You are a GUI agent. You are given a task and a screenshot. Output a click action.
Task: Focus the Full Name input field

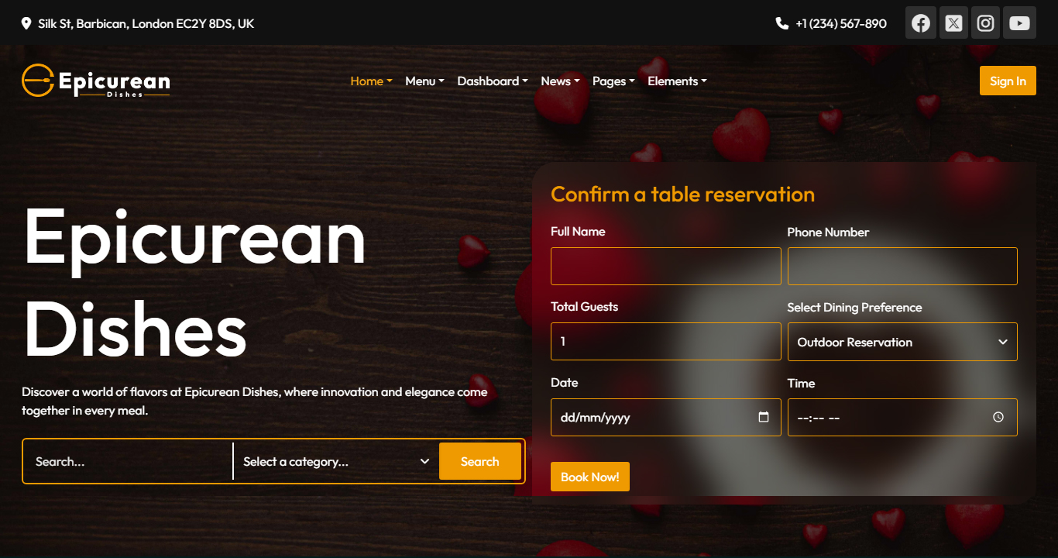665,267
